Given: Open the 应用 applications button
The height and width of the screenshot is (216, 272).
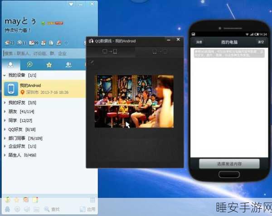Looking at the screenshot, I should point(87,209).
